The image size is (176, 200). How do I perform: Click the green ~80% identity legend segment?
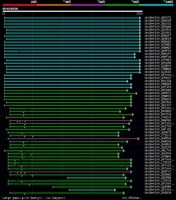[122, 5]
